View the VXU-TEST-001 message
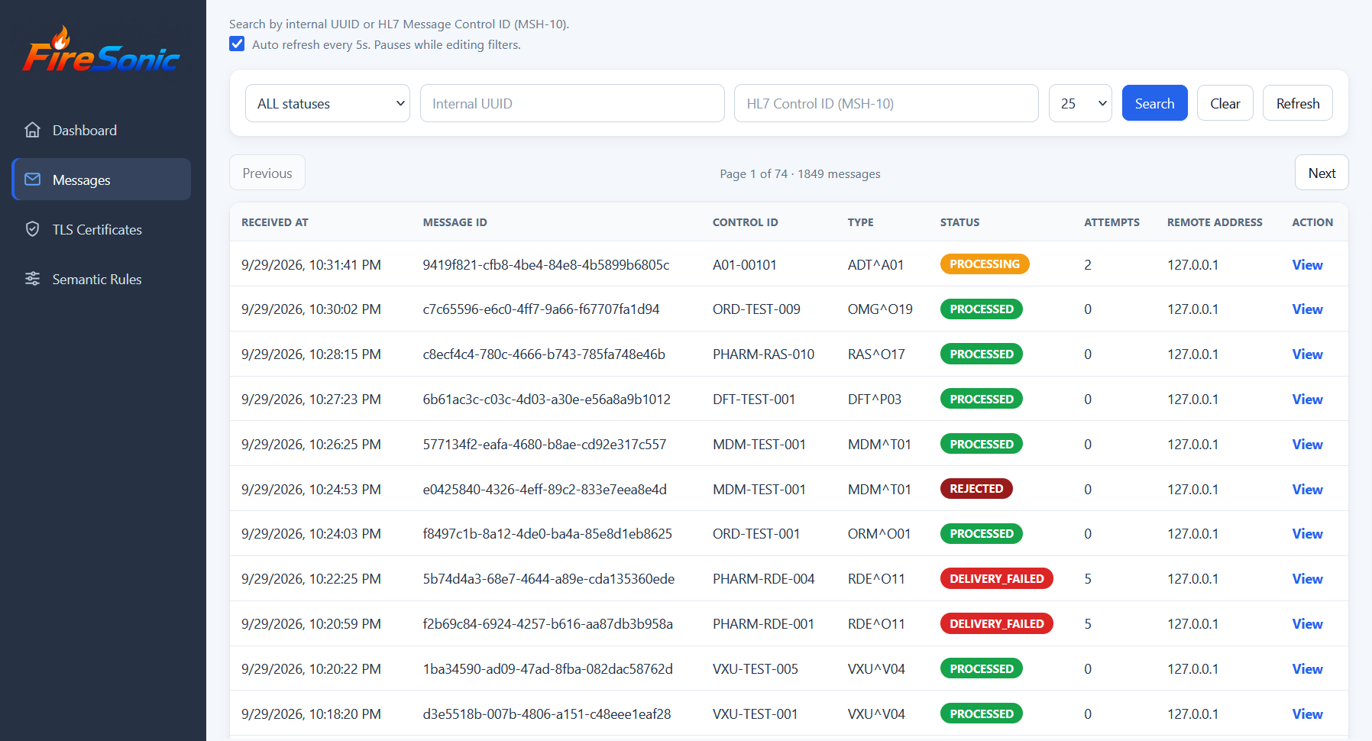This screenshot has height=741, width=1372. (1307, 713)
